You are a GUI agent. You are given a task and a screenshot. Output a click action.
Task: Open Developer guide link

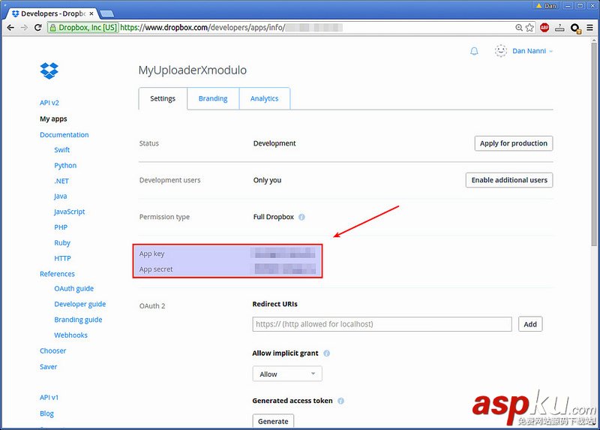pyautogui.click(x=80, y=304)
